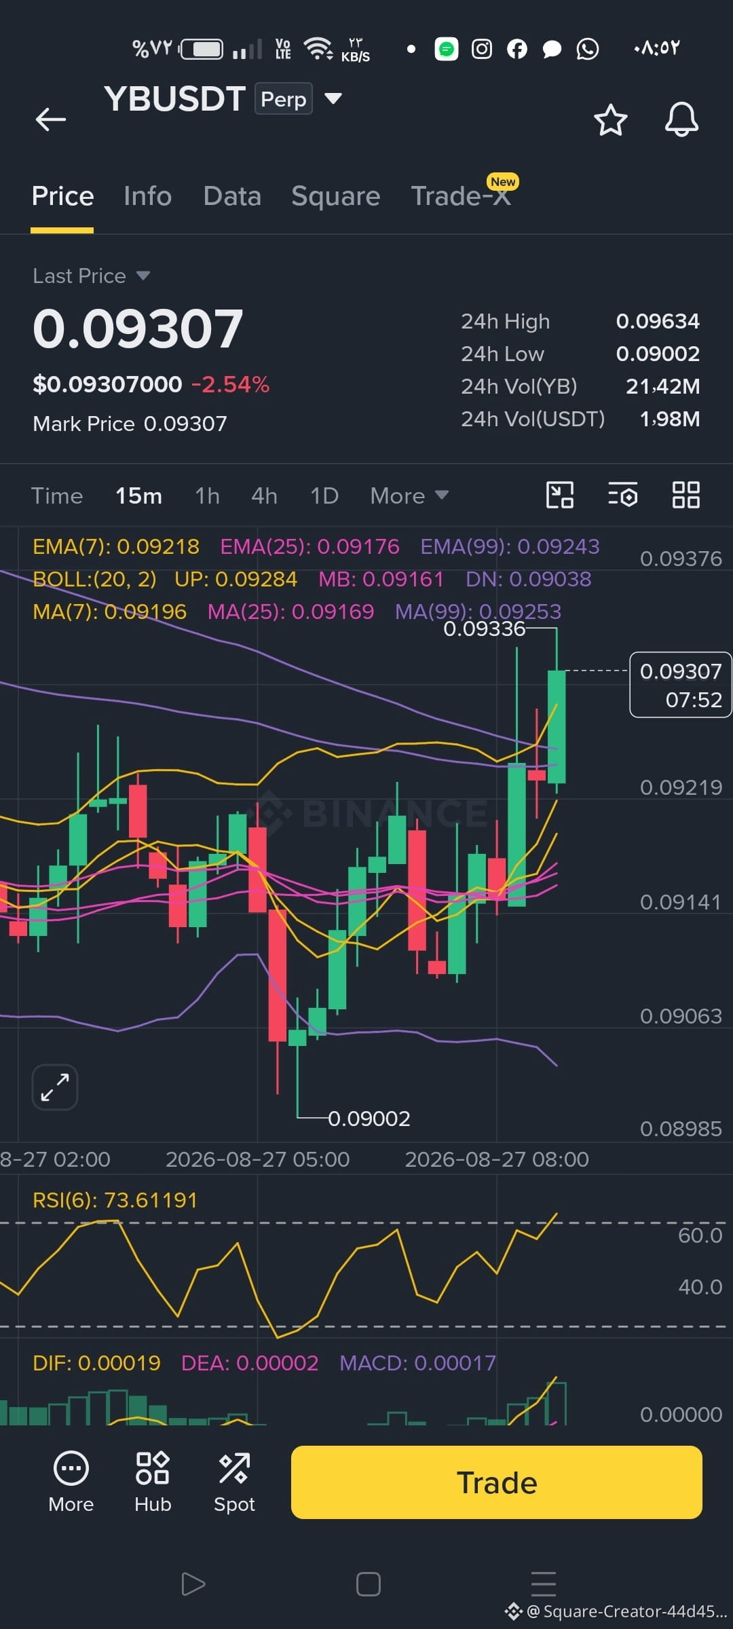
Task: Open chart drawing tools icon
Action: click(x=560, y=495)
